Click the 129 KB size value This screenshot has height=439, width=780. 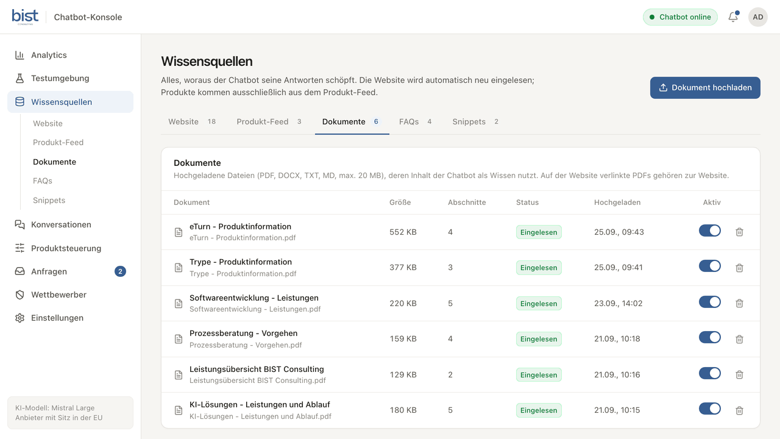403,375
